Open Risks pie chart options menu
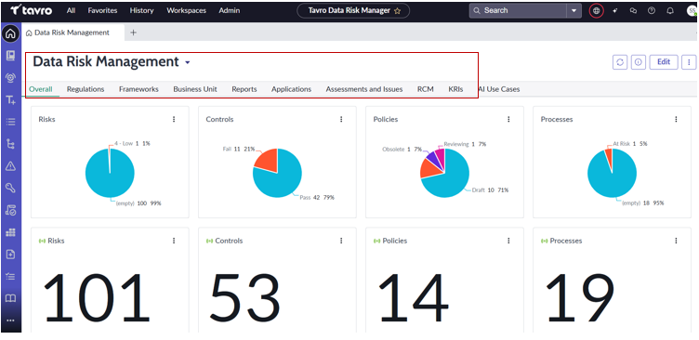Image resolution: width=699 pixels, height=340 pixels. pyautogui.click(x=174, y=120)
